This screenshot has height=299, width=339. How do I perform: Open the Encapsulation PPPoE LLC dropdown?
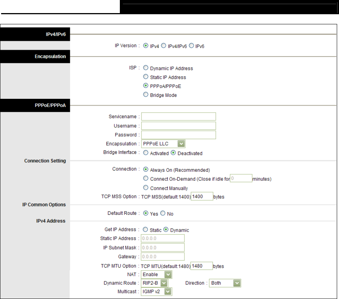163,144
